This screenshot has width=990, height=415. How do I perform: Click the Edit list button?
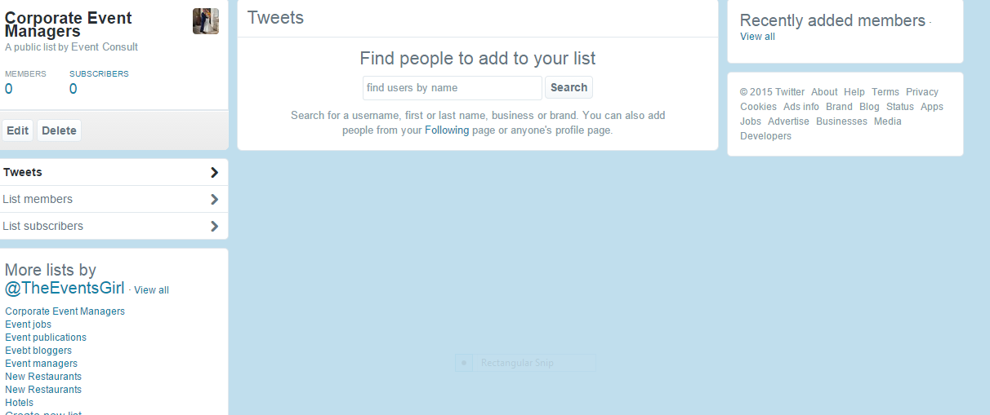coord(17,130)
